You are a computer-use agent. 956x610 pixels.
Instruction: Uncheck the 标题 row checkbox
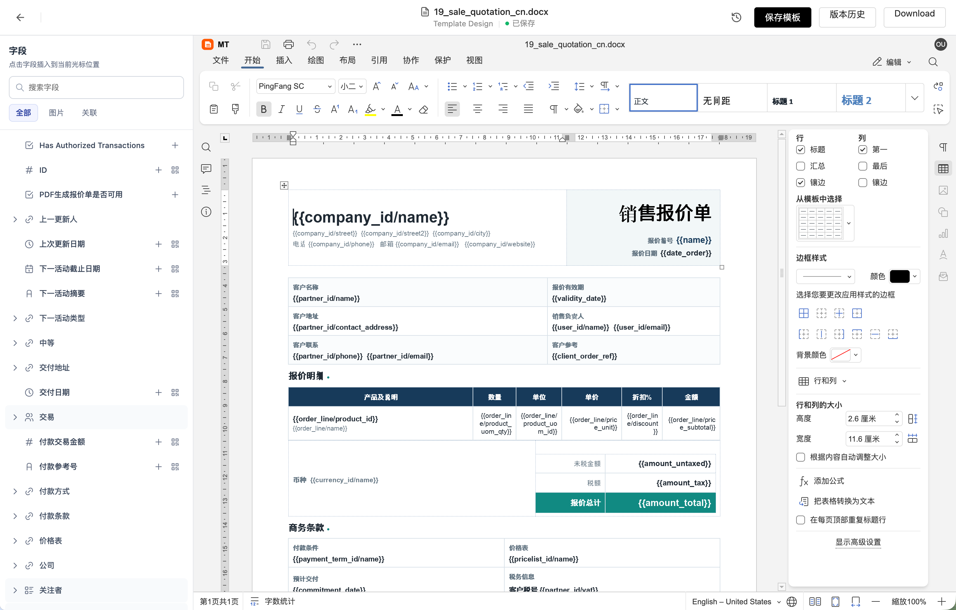(800, 150)
